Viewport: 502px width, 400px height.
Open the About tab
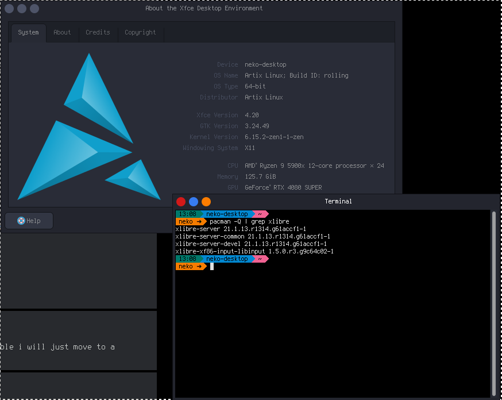62,33
